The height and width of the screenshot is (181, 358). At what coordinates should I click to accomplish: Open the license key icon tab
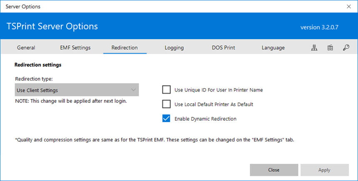pos(346,47)
